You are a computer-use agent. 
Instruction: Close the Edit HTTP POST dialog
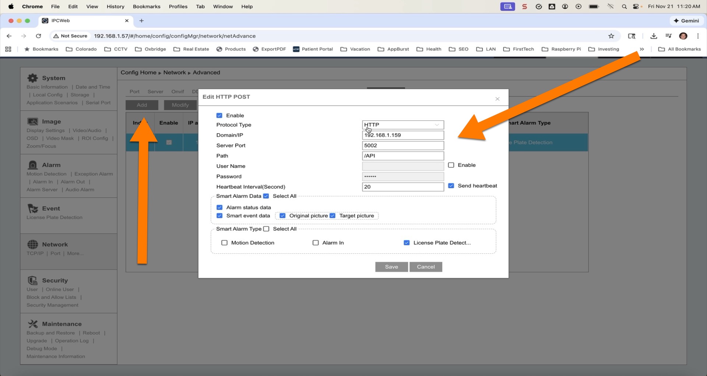coord(497,99)
